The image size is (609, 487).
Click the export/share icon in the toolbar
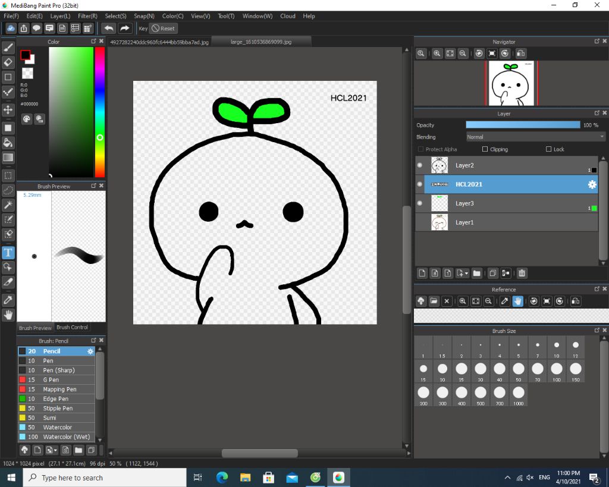(24, 29)
